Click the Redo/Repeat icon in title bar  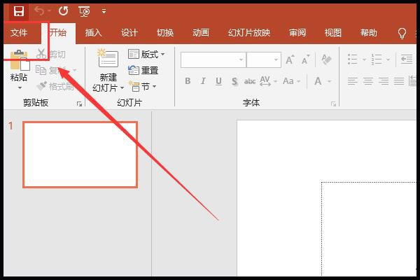63,11
